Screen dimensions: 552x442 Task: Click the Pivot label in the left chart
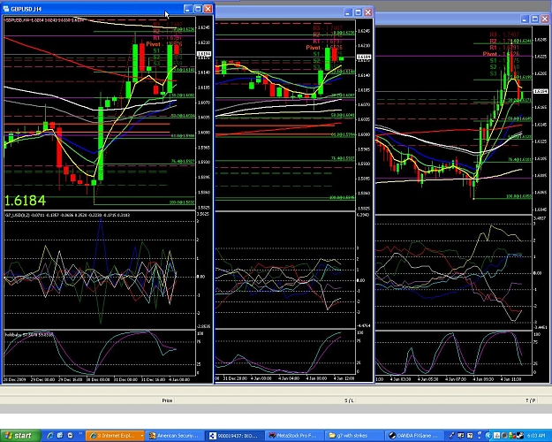click(153, 44)
